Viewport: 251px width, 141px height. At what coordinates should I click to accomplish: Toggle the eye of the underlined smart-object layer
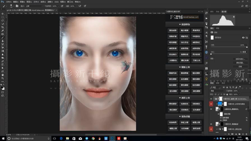click(x=211, y=109)
